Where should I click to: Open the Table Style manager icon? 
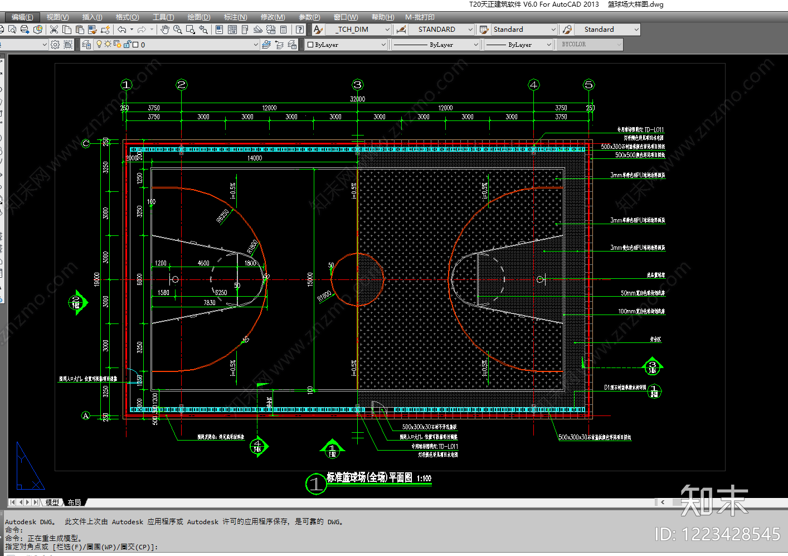coord(484,29)
